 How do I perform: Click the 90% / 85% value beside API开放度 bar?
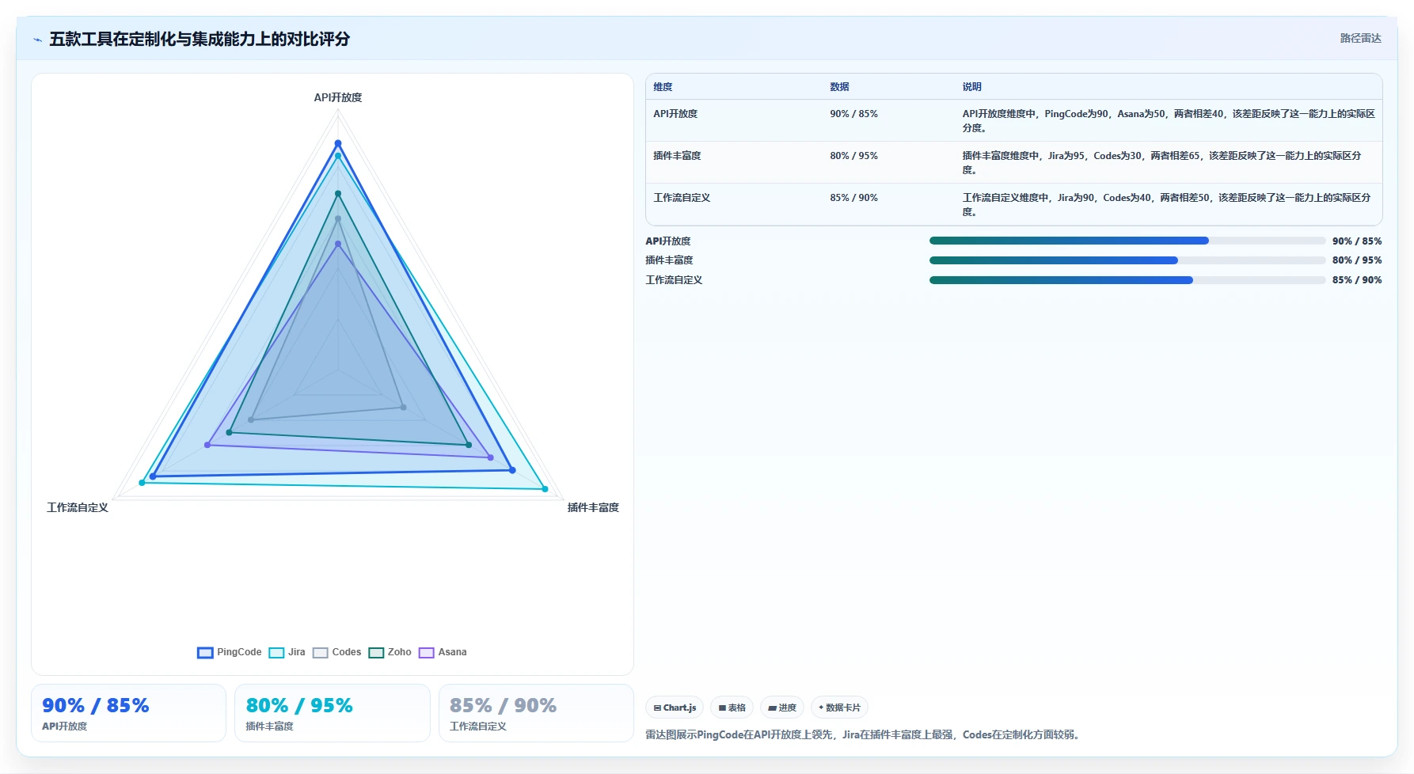coord(1357,241)
